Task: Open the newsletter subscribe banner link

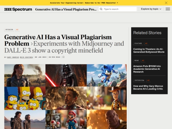Action: 84,3
